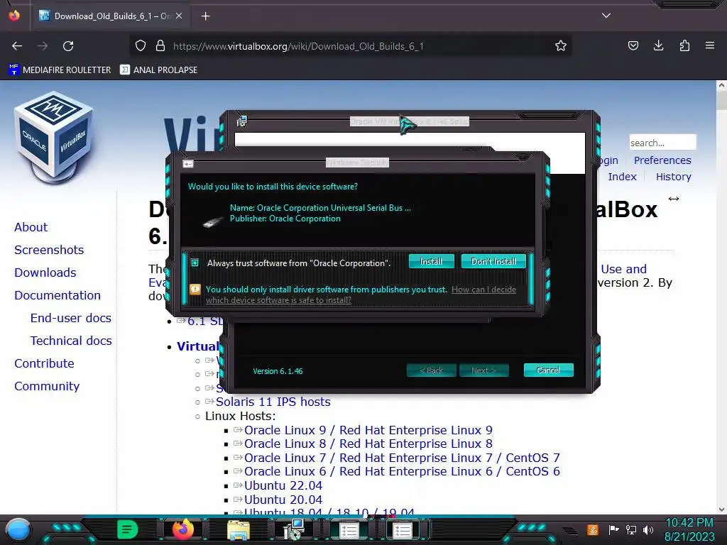Open the Windows Start orb
Image resolution: width=727 pixels, height=545 pixels.
[18, 529]
